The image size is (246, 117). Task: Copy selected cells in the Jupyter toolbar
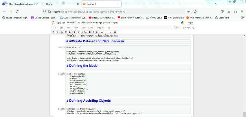click(66, 32)
